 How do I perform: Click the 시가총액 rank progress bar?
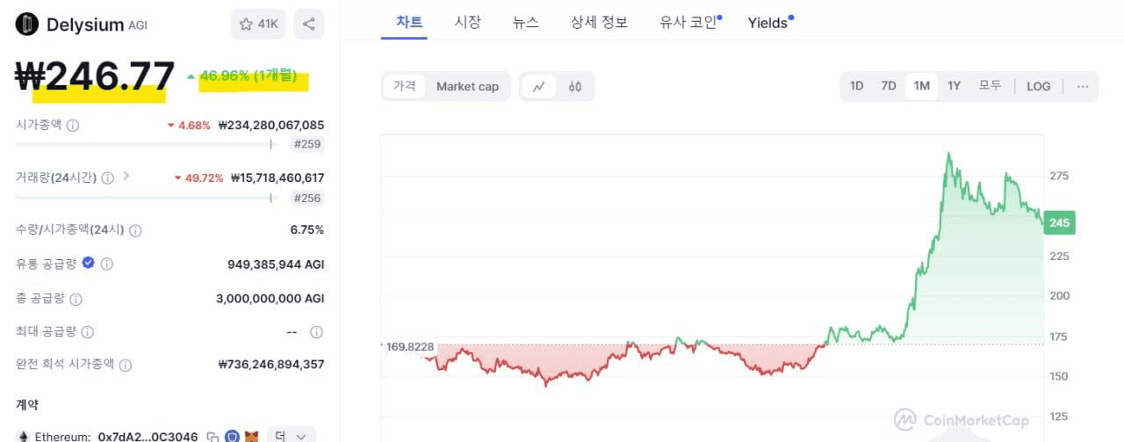[x=148, y=144]
